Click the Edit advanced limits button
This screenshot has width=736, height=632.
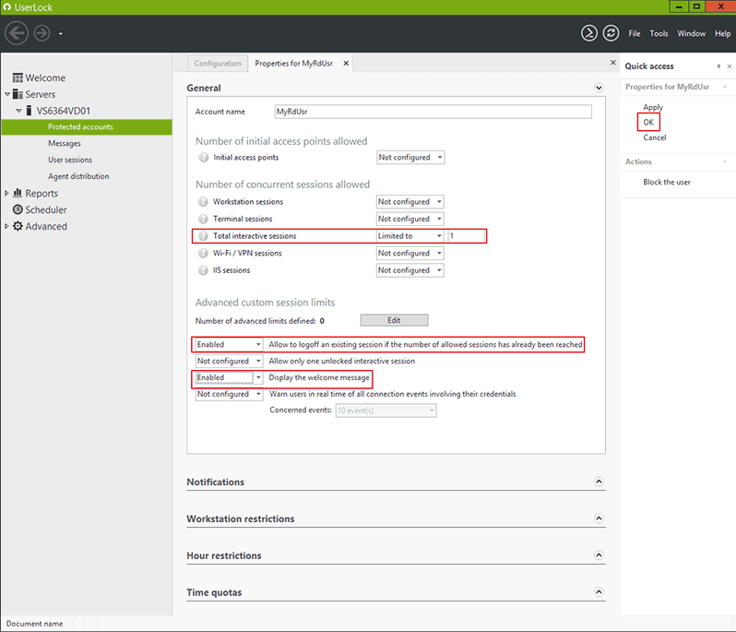(x=394, y=320)
